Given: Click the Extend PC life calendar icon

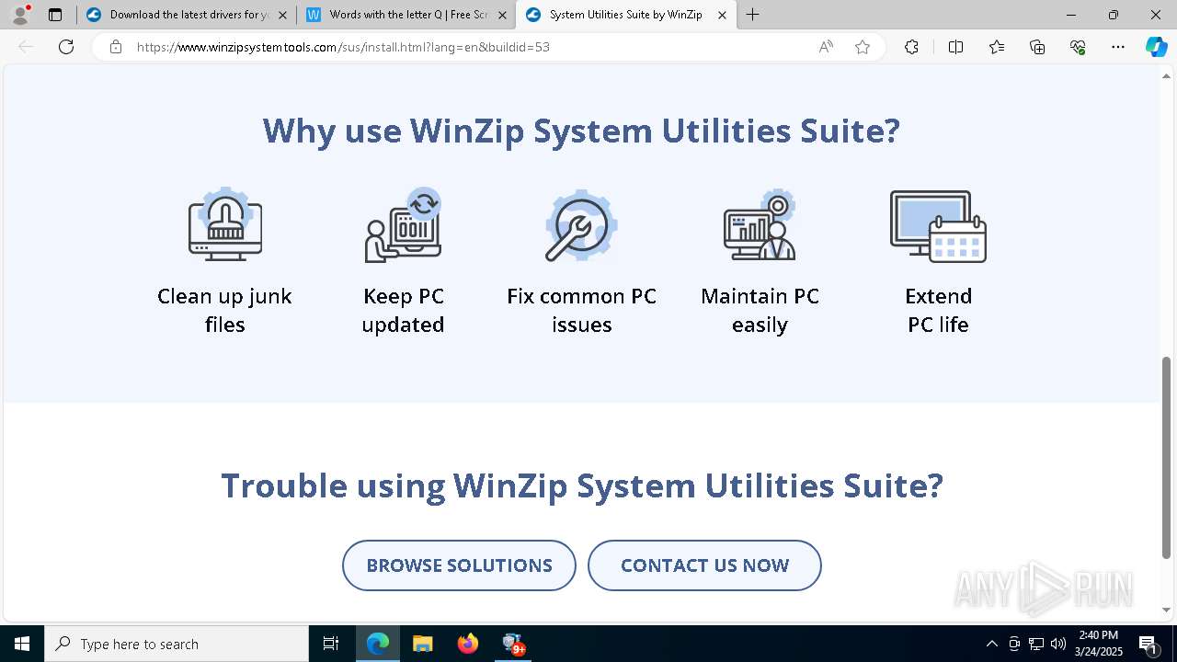Looking at the screenshot, I should pyautogui.click(x=938, y=226).
